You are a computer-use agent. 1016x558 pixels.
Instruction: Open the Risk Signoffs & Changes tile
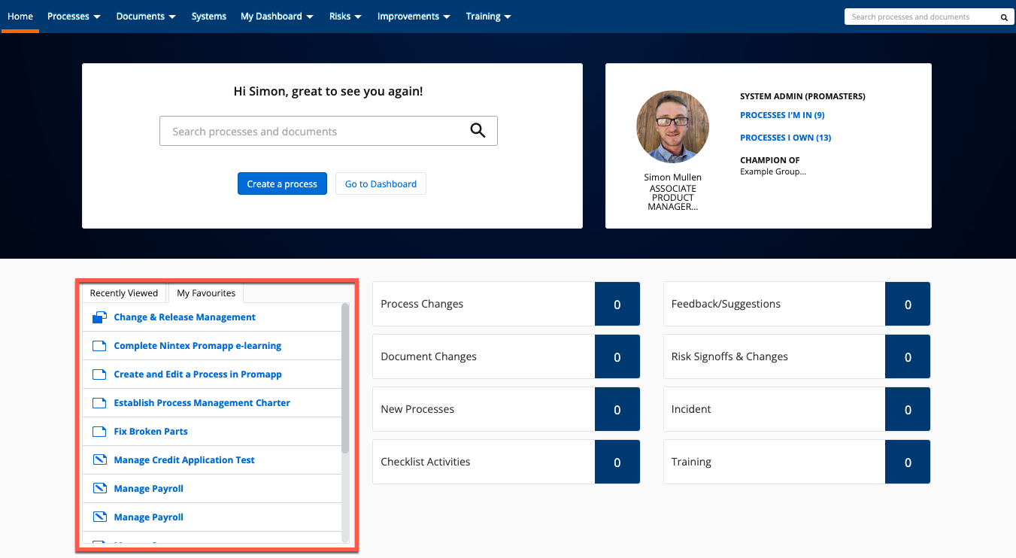(x=797, y=356)
